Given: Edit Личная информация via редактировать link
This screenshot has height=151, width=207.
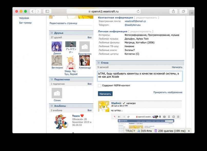Looking at the screenshot, I should 141,31.
